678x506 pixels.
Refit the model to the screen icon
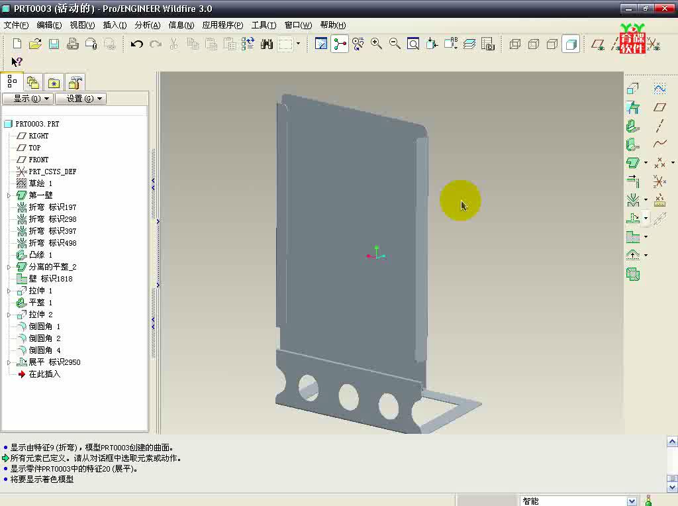point(413,44)
